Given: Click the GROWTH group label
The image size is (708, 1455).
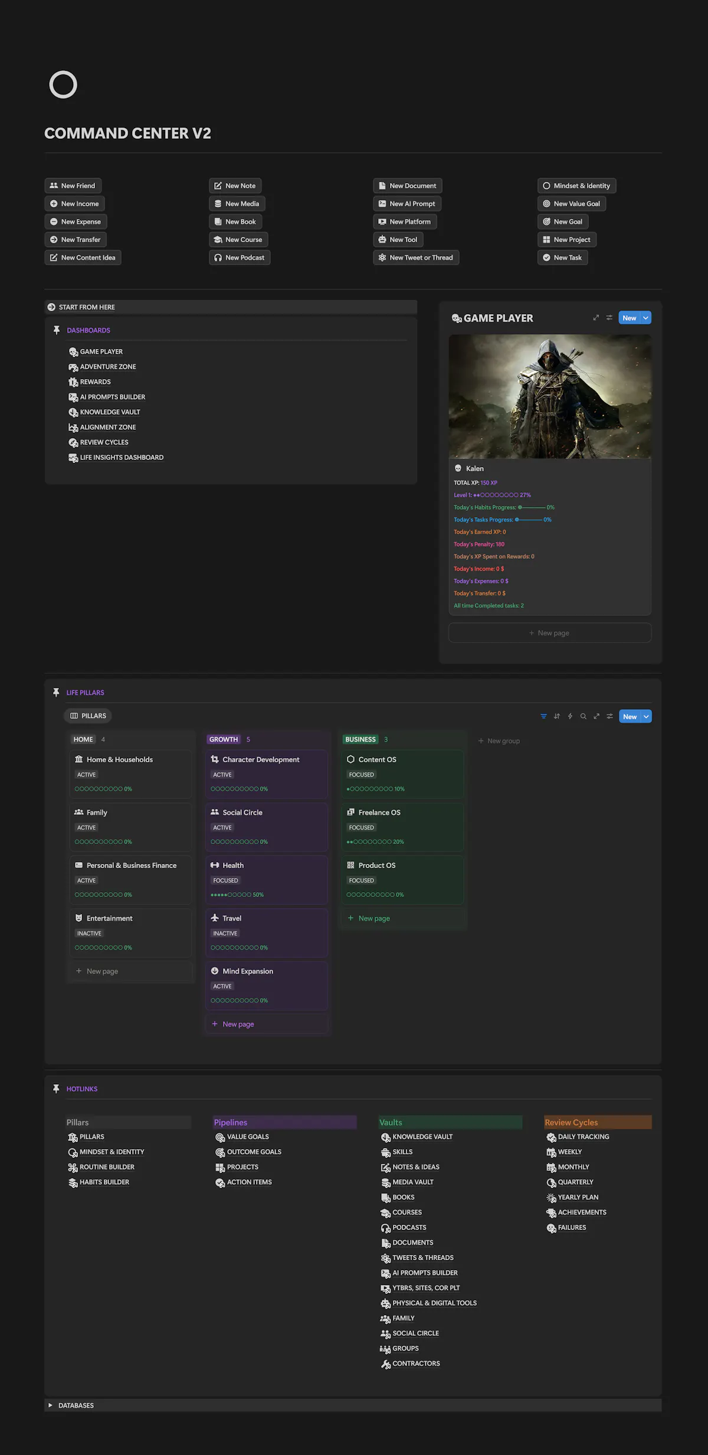Looking at the screenshot, I should (224, 739).
